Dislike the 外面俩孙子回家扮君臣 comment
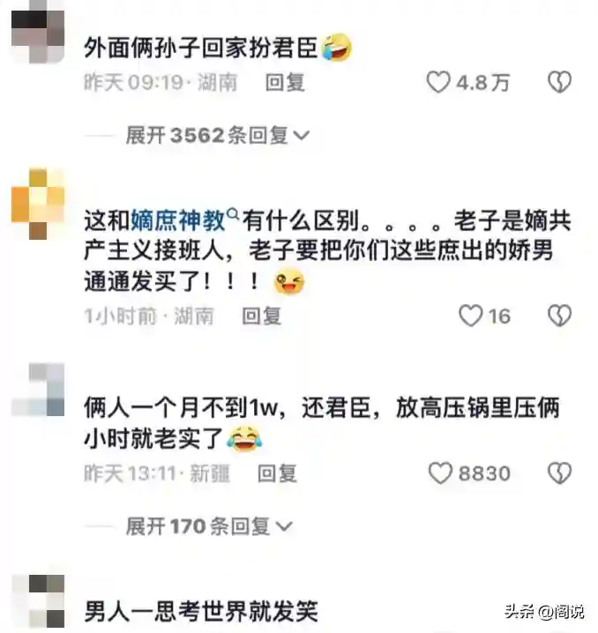 click(x=560, y=82)
